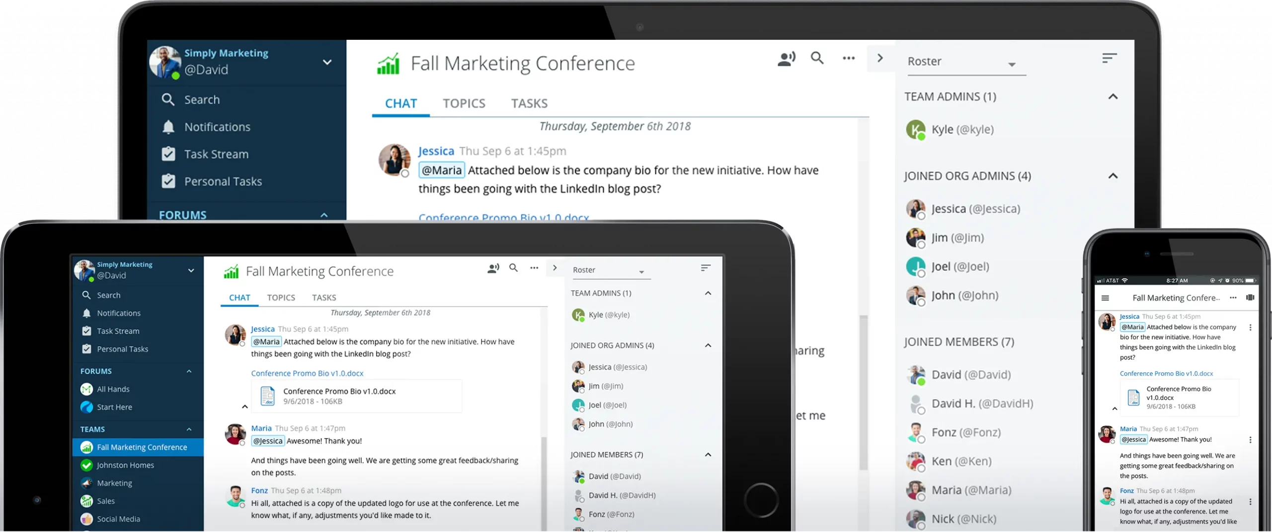Click the voice call icon on the laptop header

786,59
